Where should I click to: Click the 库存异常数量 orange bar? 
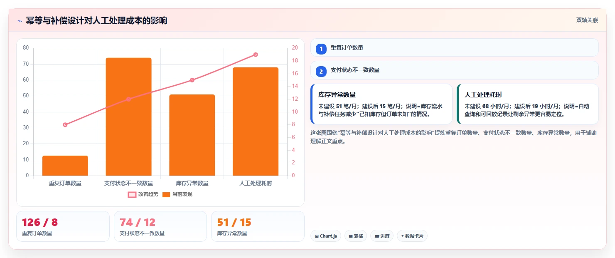pos(192,135)
